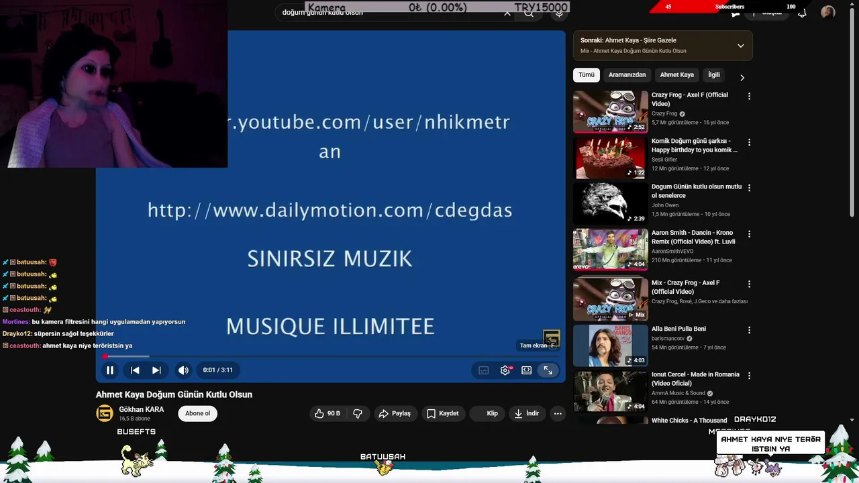Viewport: 859px width, 483px height.
Task: Select the Aramanızdan filter chip
Action: [627, 74]
